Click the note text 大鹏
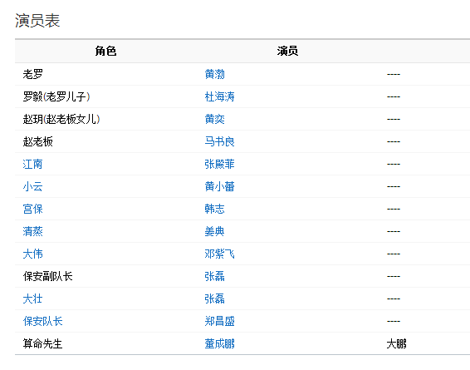This screenshot has width=470, height=370. (396, 343)
